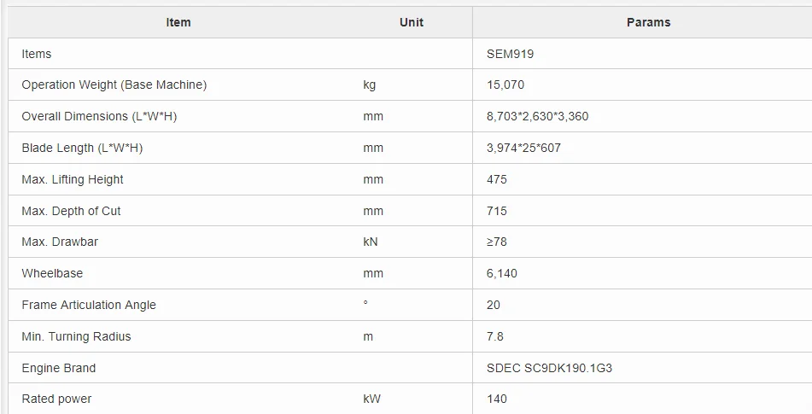Viewport: 812px width, 414px height.
Task: Select the 8,703*2,630*3,360 dimensions value
Action: [x=537, y=116]
